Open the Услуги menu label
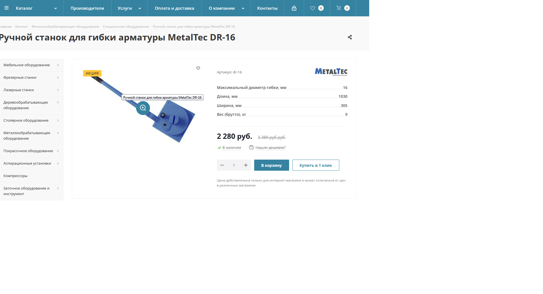Screen dimensions: 543x294 pos(125,8)
